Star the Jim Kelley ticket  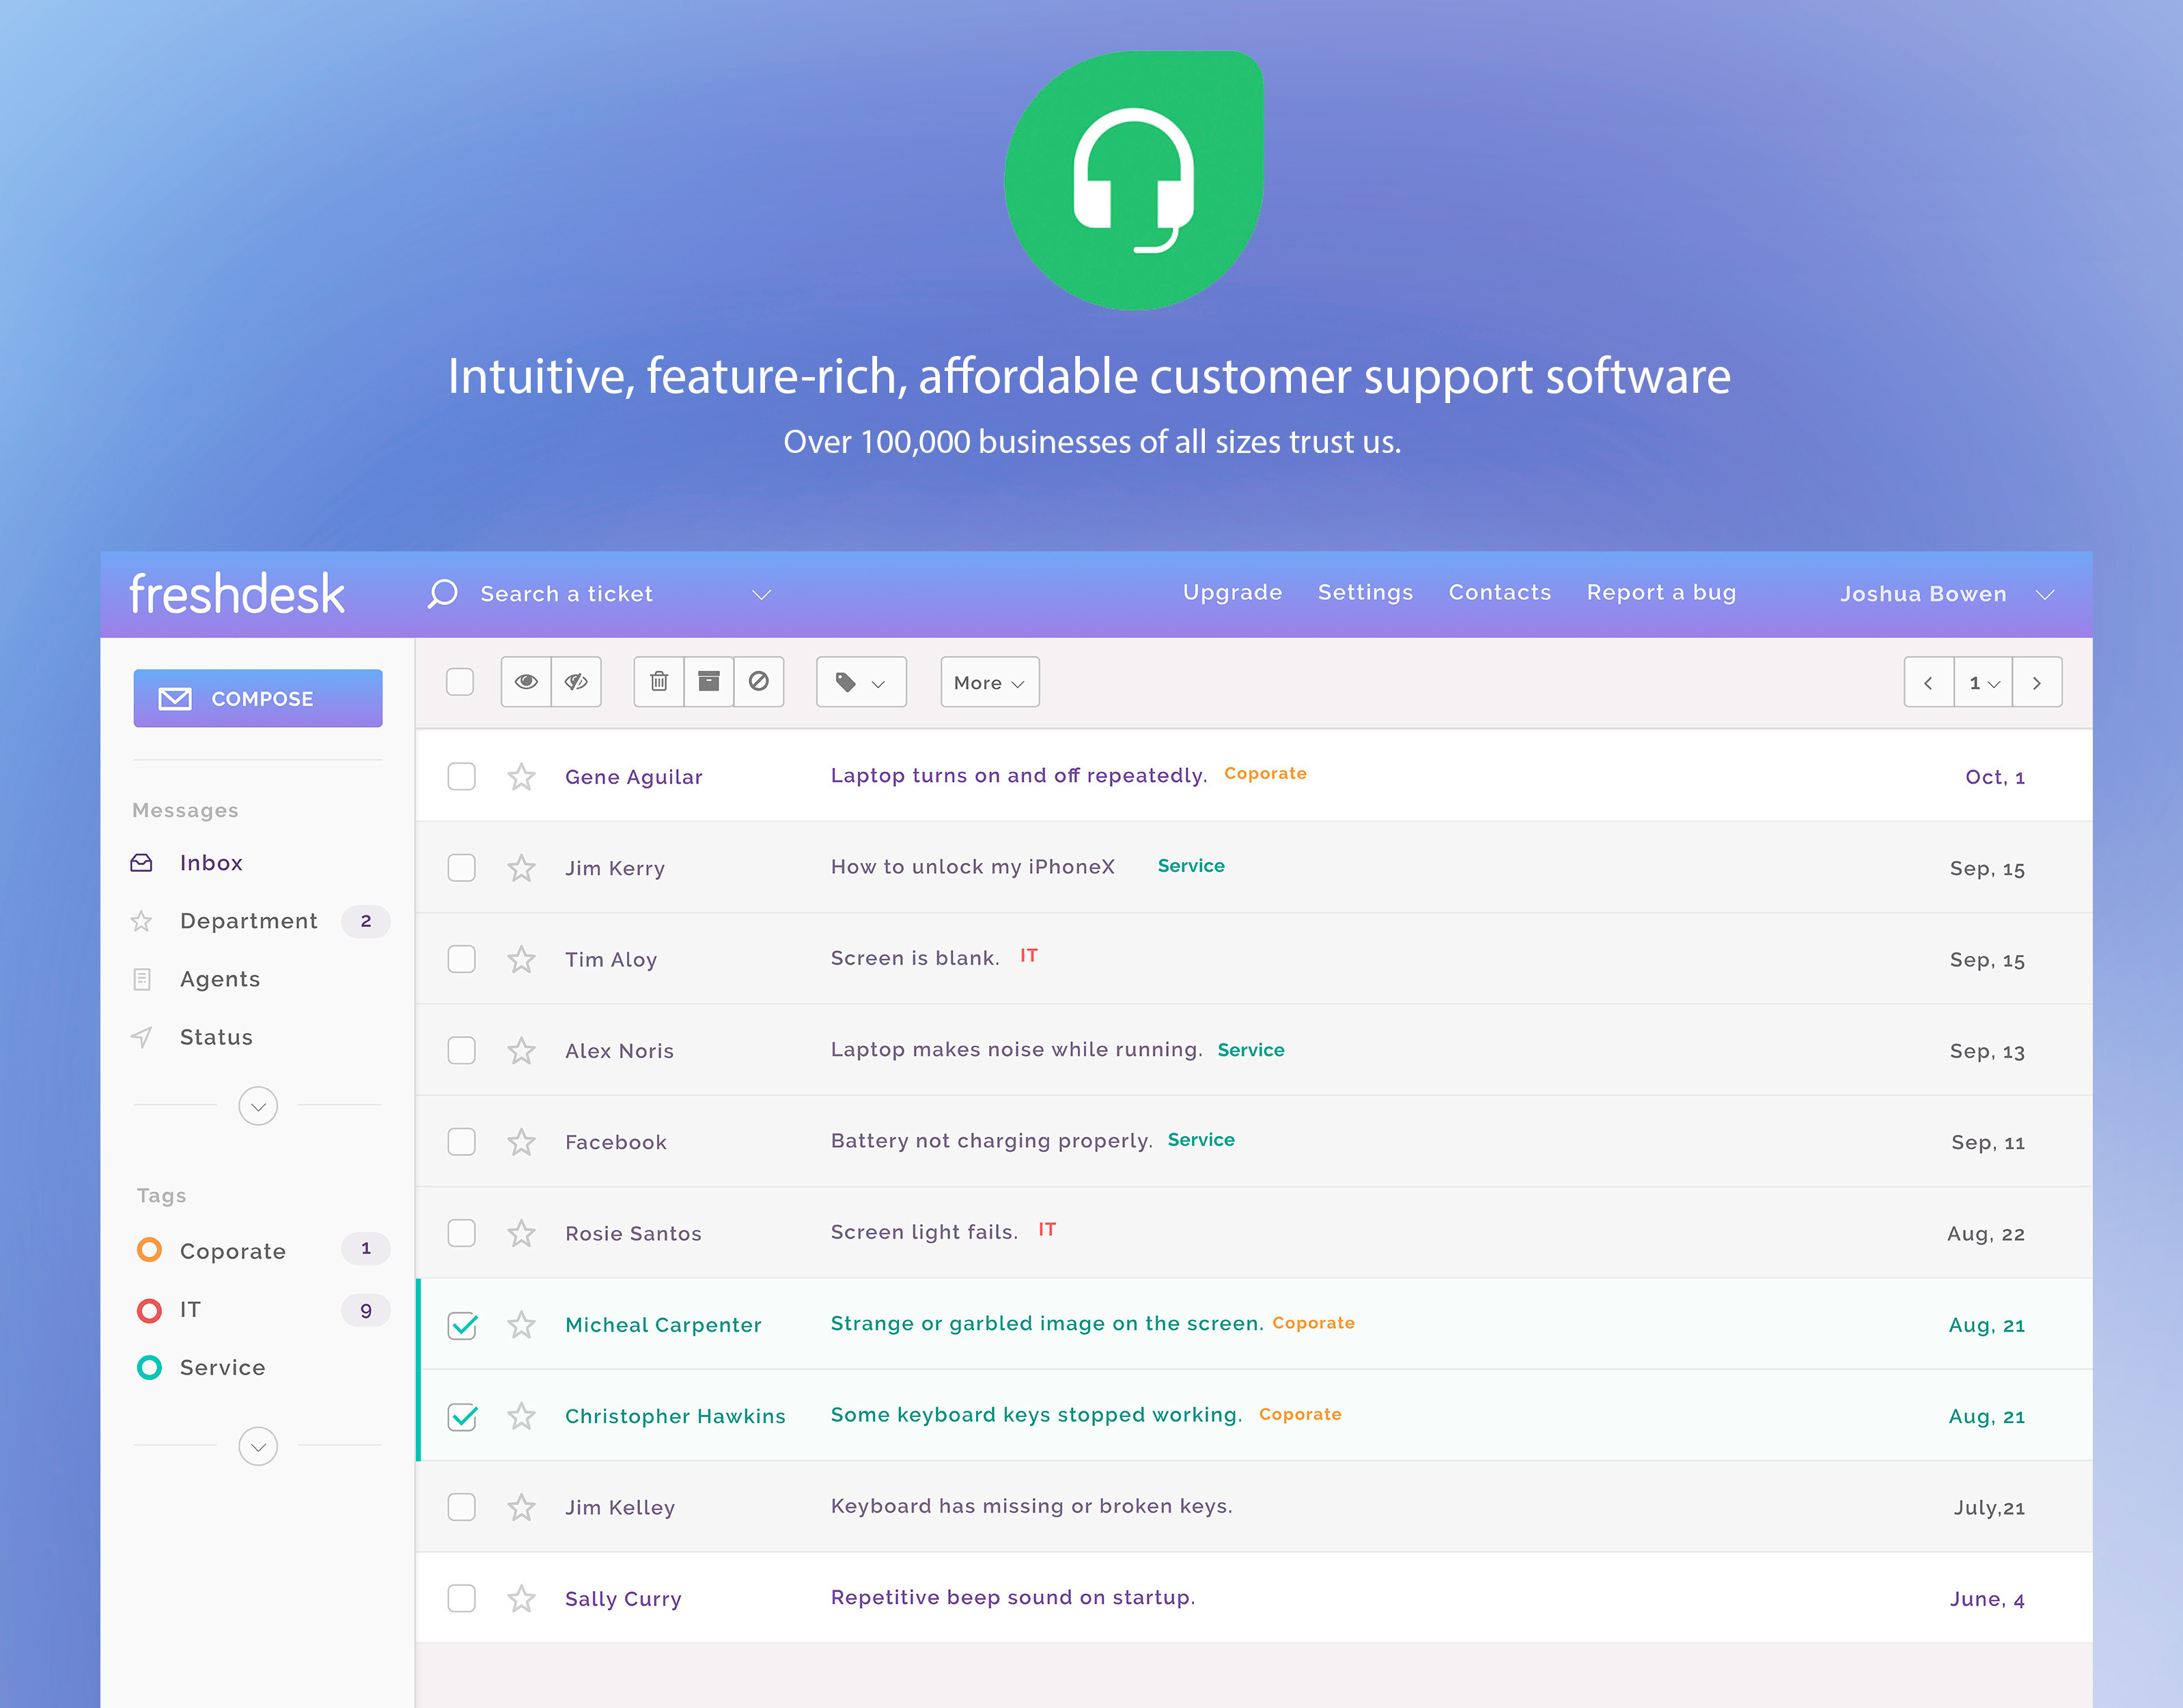tap(520, 1507)
